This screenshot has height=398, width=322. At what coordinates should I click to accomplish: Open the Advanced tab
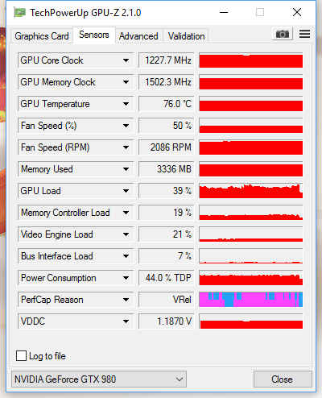(138, 36)
